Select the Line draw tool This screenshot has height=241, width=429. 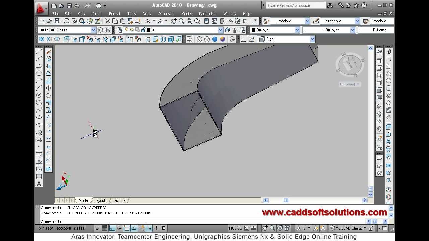click(x=39, y=51)
